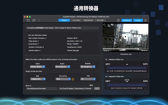Click the orange info icon beside MP4
Viewport: 168px width, 105px height.
[x=73, y=79]
